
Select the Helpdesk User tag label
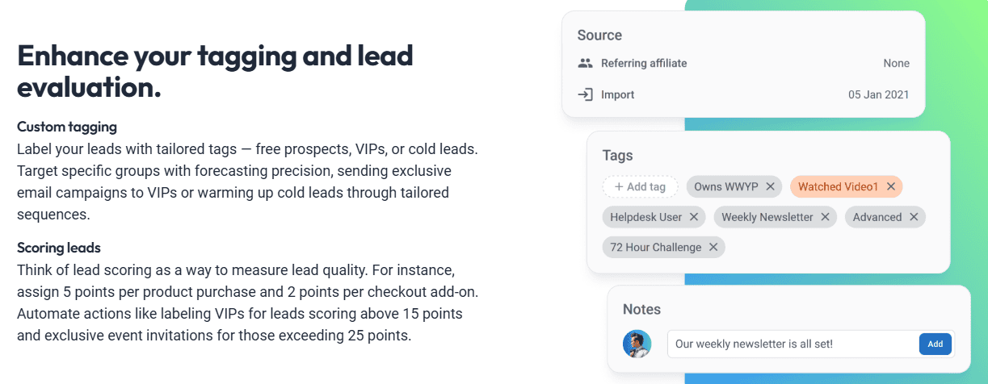[x=646, y=217]
